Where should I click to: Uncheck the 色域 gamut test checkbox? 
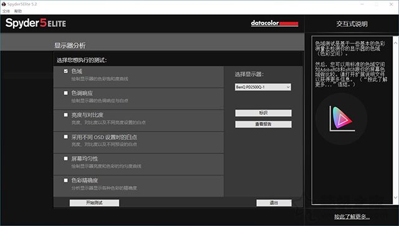click(x=66, y=71)
